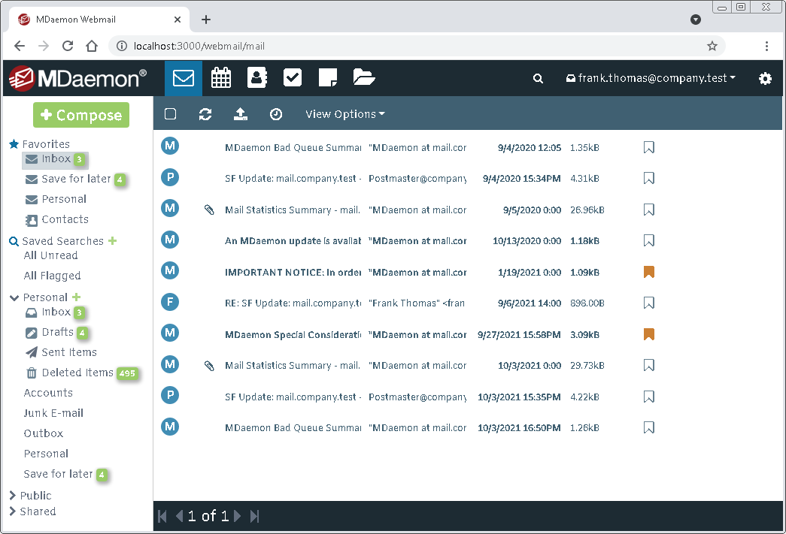Open the View Options dropdown
The height and width of the screenshot is (534, 786).
pyautogui.click(x=344, y=114)
